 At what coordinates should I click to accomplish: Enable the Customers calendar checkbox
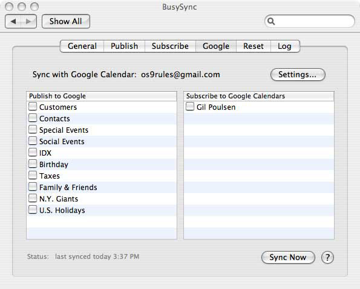coord(33,106)
